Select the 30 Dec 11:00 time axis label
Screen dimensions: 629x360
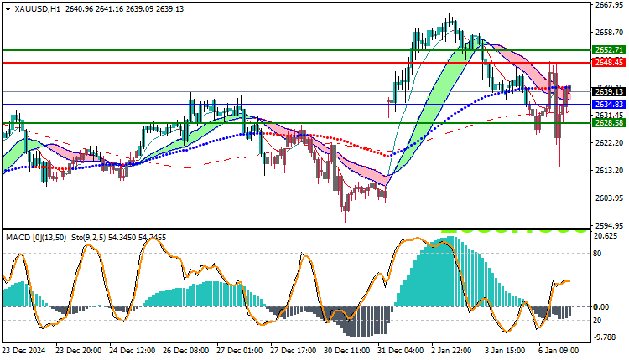point(347,351)
